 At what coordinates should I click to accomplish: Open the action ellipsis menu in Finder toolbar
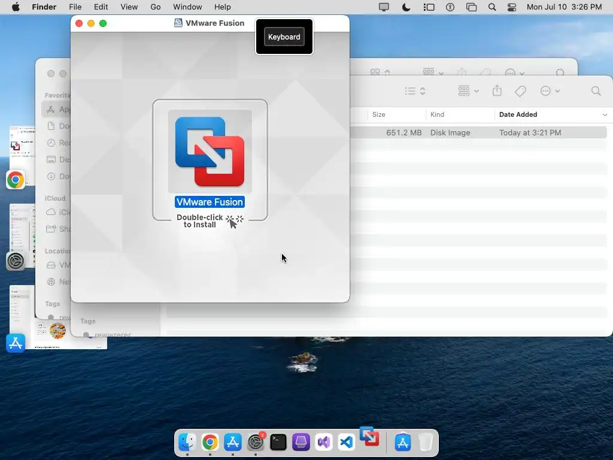(x=550, y=91)
